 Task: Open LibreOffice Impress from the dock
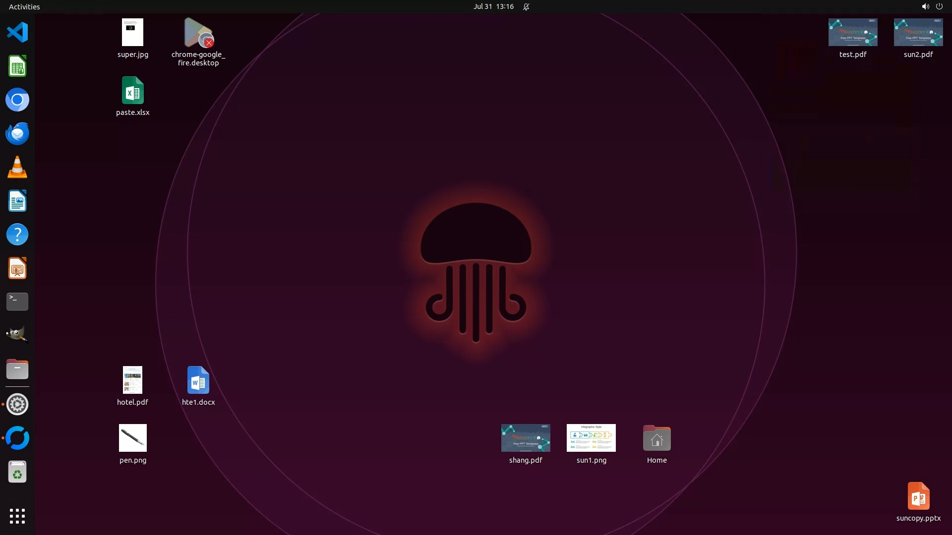[17, 268]
